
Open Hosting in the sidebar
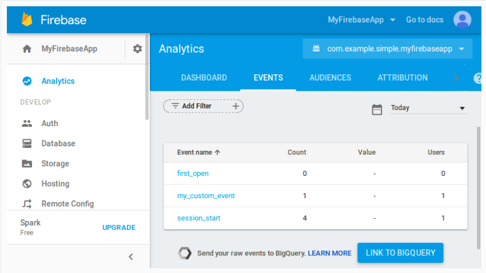click(x=55, y=183)
